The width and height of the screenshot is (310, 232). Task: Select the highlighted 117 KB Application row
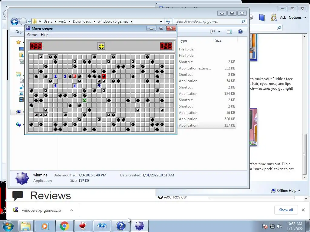pyautogui.click(x=207, y=125)
